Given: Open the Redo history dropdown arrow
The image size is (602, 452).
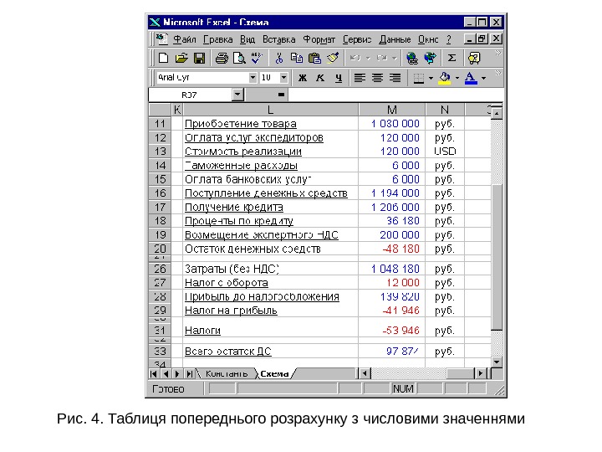Looking at the screenshot, I should (x=395, y=58).
